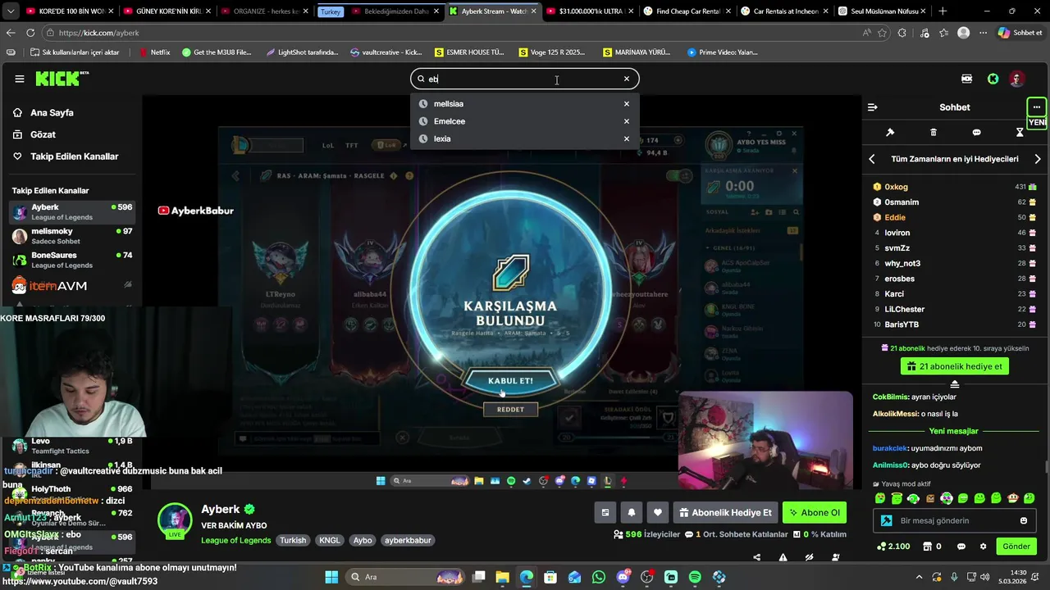This screenshot has width=1050, height=590.
Task: Remove lexia from search history
Action: pyautogui.click(x=627, y=138)
